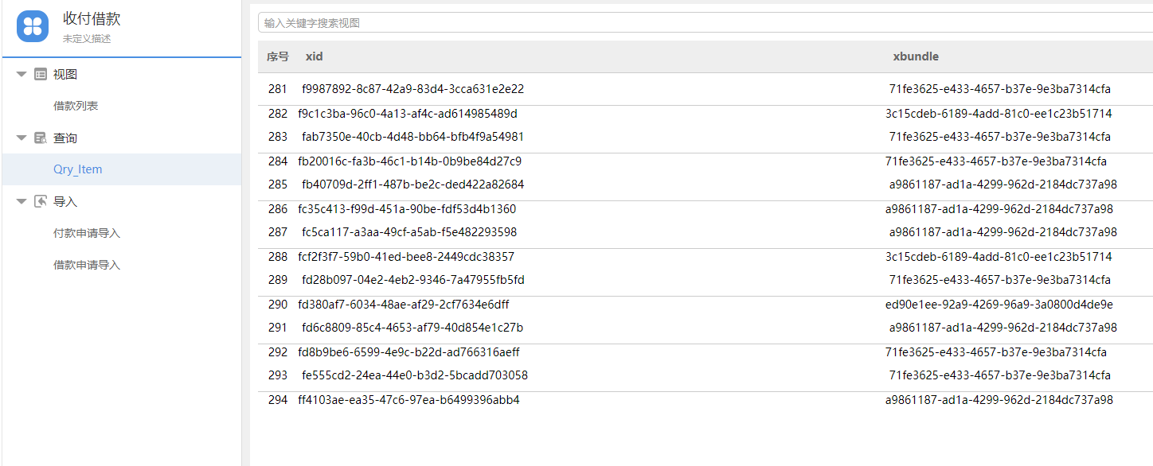Click the xbundle column header
Screen dimensions: 1153x466
point(916,56)
